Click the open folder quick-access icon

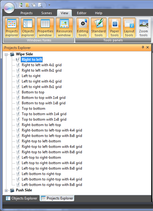pyautogui.click(x=27, y=5)
